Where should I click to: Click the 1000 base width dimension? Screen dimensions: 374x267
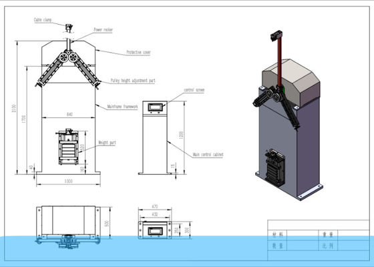(68, 181)
